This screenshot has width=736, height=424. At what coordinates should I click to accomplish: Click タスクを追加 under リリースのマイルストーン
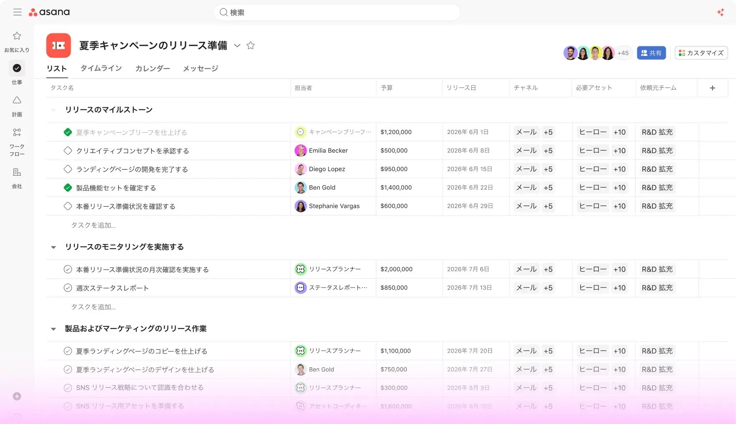pyautogui.click(x=93, y=225)
